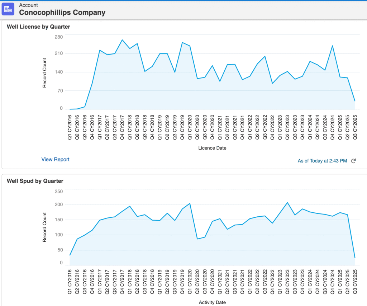Image resolution: width=367 pixels, height=306 pixels.
Task: Click 'Q1 CY2025' label on spud chart
Action: click(340, 282)
